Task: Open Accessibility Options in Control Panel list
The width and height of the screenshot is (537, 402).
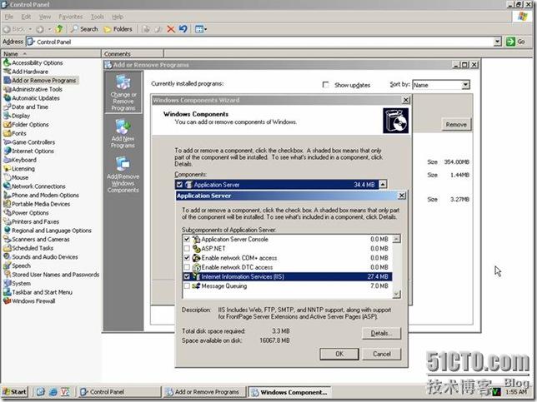Action: coord(33,63)
